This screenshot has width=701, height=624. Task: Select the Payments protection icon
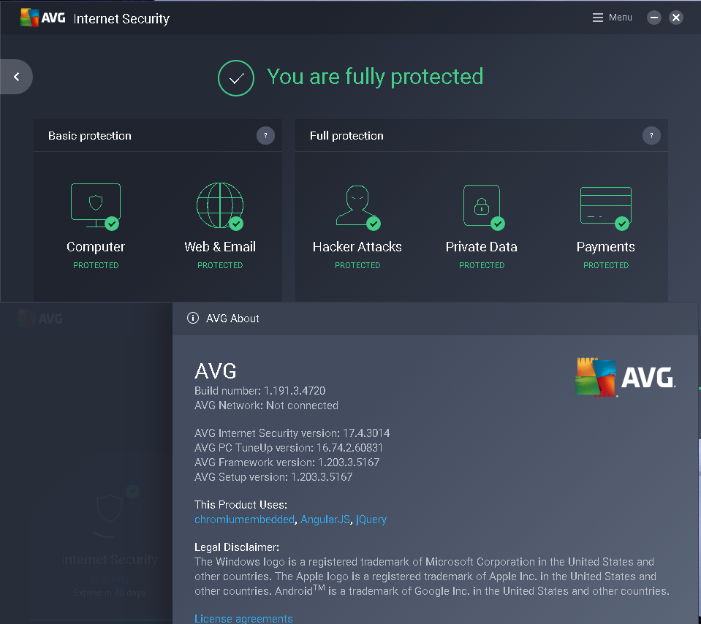tap(605, 205)
